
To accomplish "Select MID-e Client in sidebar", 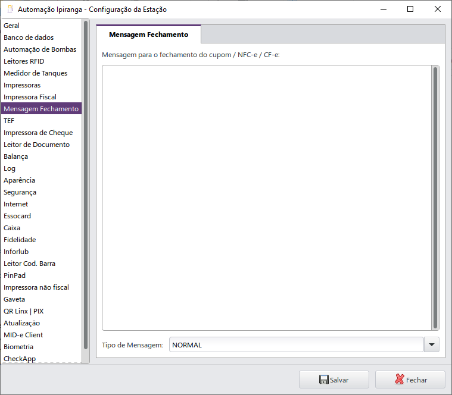I will tap(41, 335).
